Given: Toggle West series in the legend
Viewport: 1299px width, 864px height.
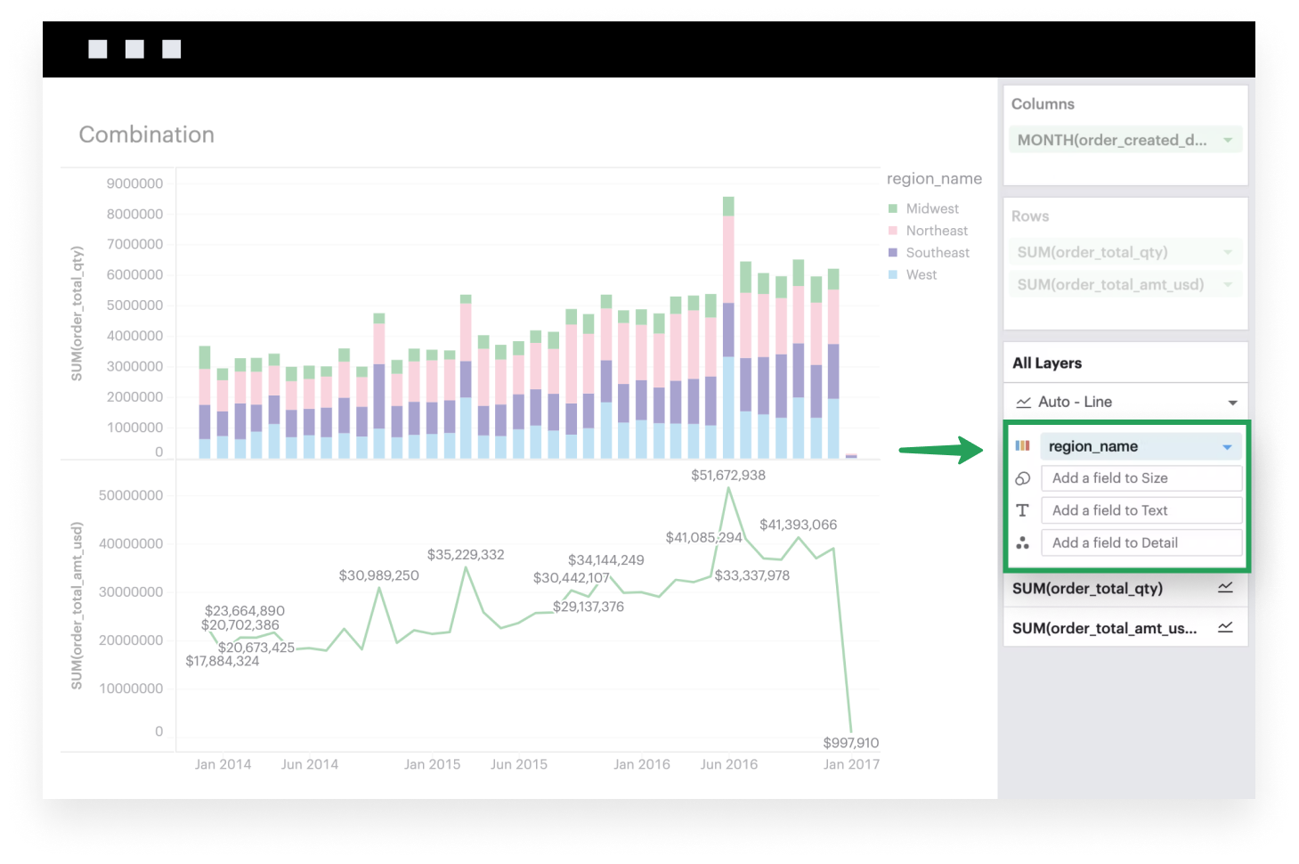Looking at the screenshot, I should tap(921, 275).
